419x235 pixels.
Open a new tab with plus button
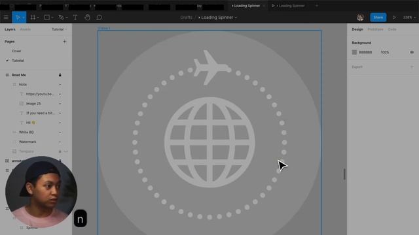317,6
